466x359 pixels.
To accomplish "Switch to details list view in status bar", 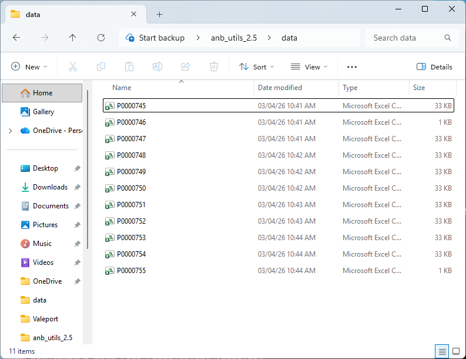I will 442,351.
